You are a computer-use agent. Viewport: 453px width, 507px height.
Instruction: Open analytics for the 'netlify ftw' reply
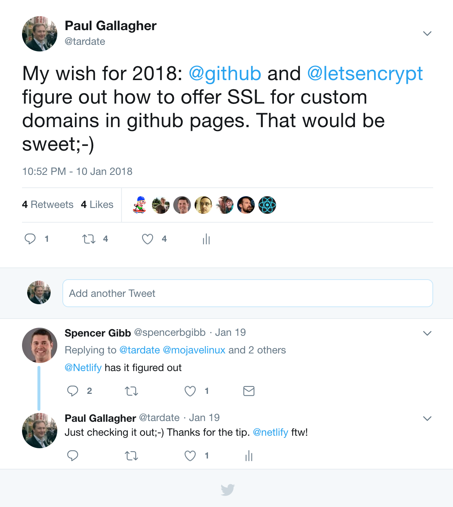tap(249, 456)
